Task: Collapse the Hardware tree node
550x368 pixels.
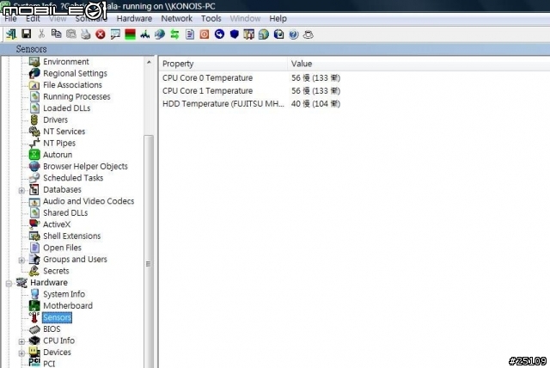Action: [x=9, y=283]
